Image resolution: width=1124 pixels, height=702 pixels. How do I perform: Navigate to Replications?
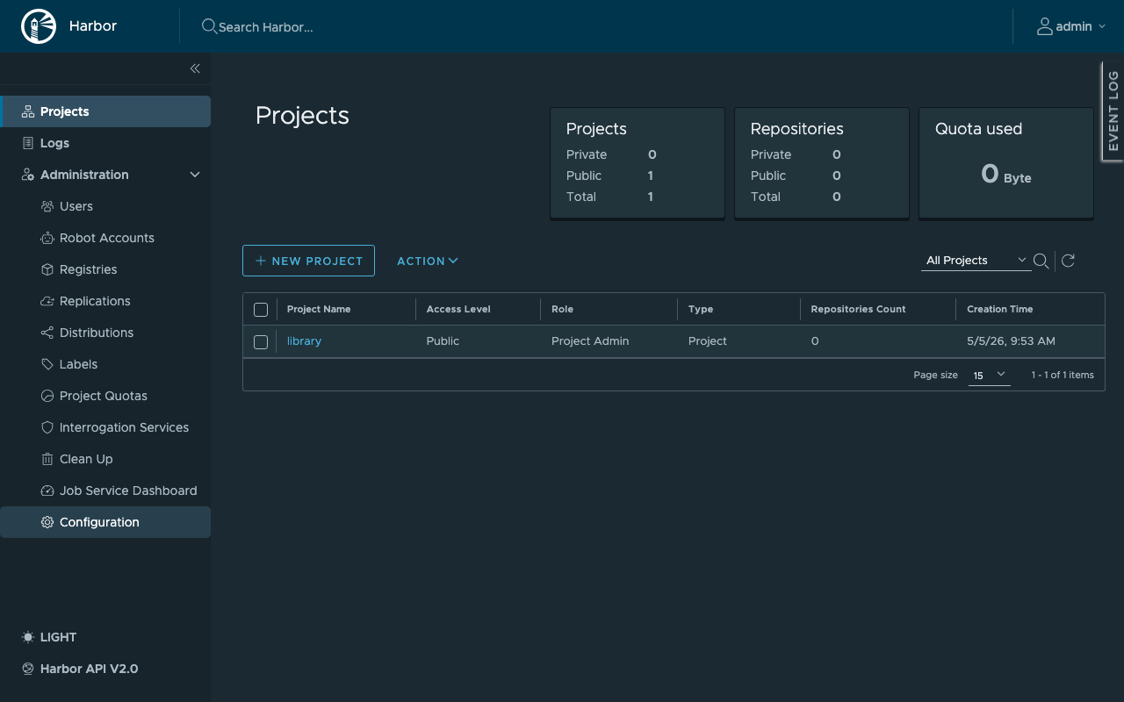tap(105, 301)
